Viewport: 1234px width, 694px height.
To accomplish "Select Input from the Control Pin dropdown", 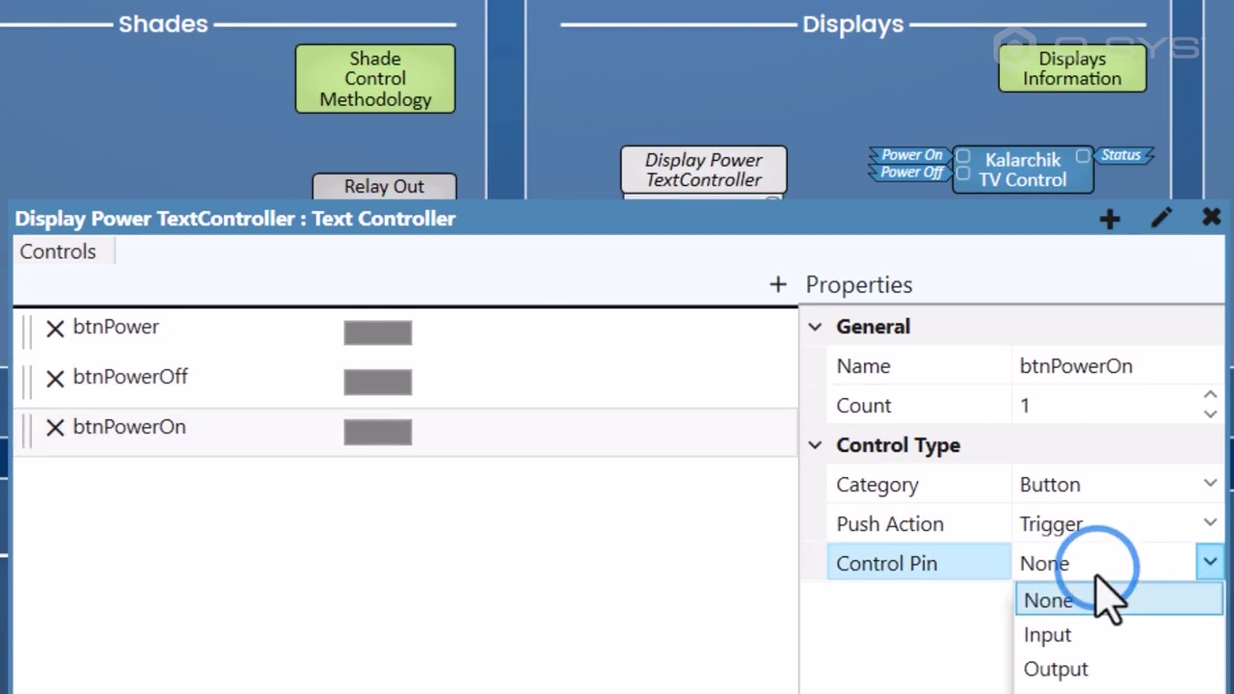I will (1047, 634).
